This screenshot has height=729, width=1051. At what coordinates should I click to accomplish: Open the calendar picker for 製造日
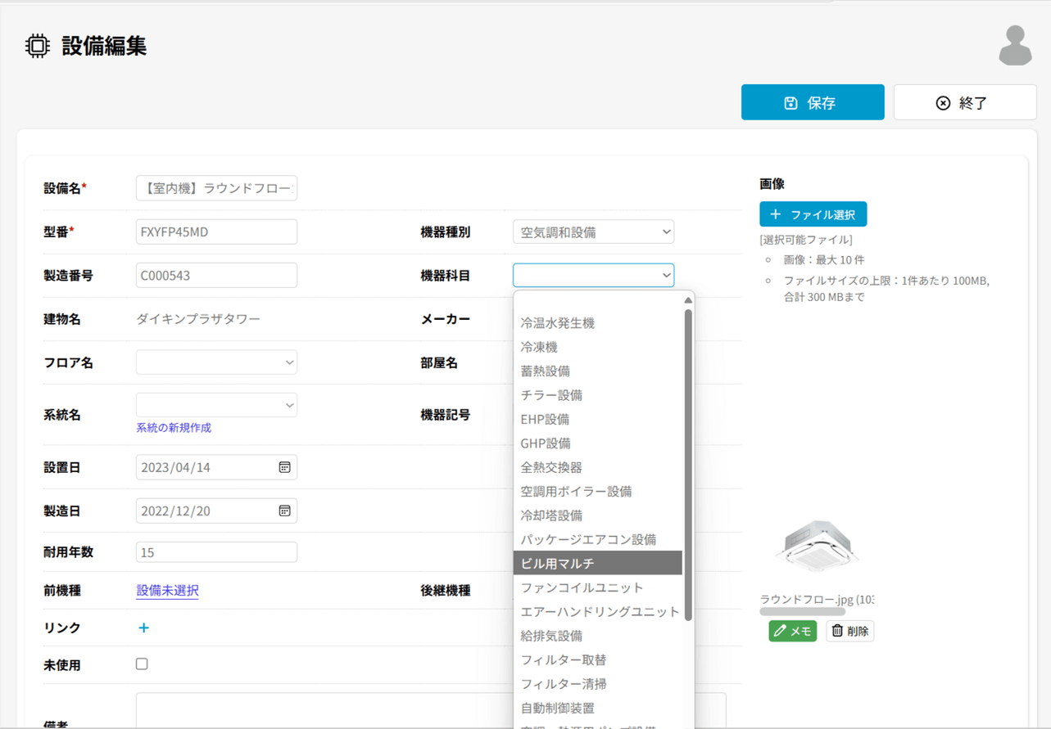pyautogui.click(x=284, y=511)
